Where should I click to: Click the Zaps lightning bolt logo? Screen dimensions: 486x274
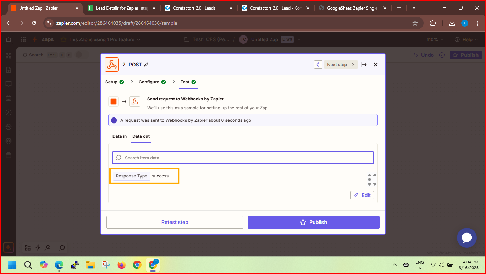coord(35,40)
